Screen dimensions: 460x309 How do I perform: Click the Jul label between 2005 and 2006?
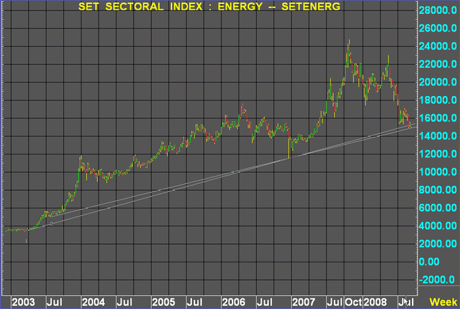195,302
